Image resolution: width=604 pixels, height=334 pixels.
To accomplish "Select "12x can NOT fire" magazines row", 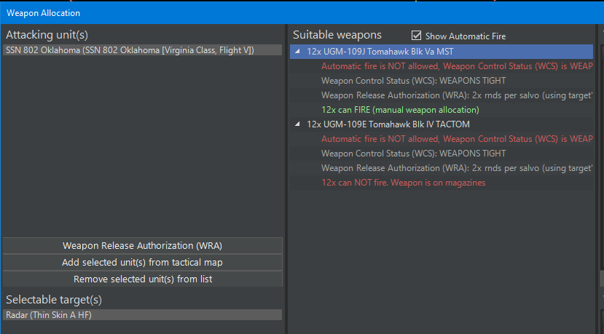I will tap(403, 183).
